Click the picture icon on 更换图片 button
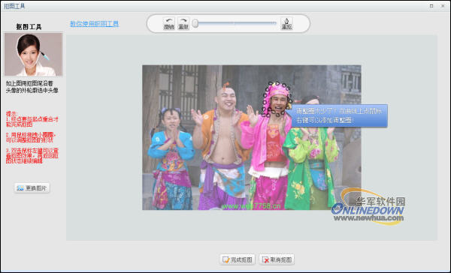 [x=20, y=188]
